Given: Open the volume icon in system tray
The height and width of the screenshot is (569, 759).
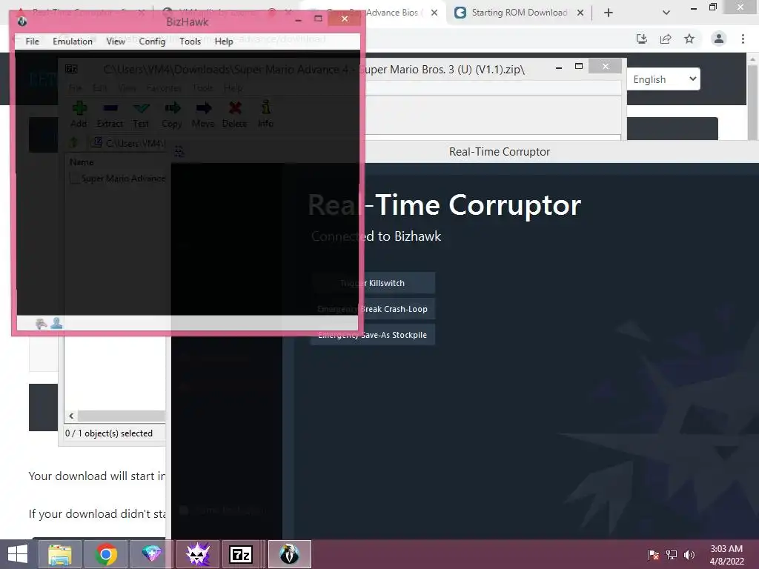Looking at the screenshot, I should pyautogui.click(x=689, y=554).
